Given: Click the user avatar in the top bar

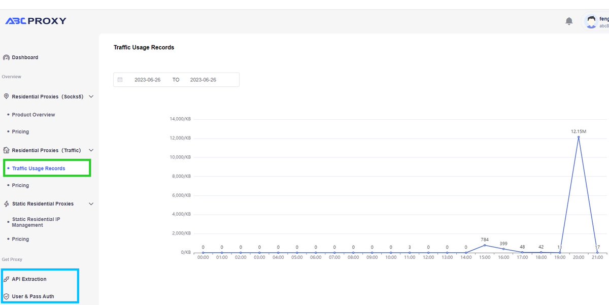Looking at the screenshot, I should tap(591, 20).
